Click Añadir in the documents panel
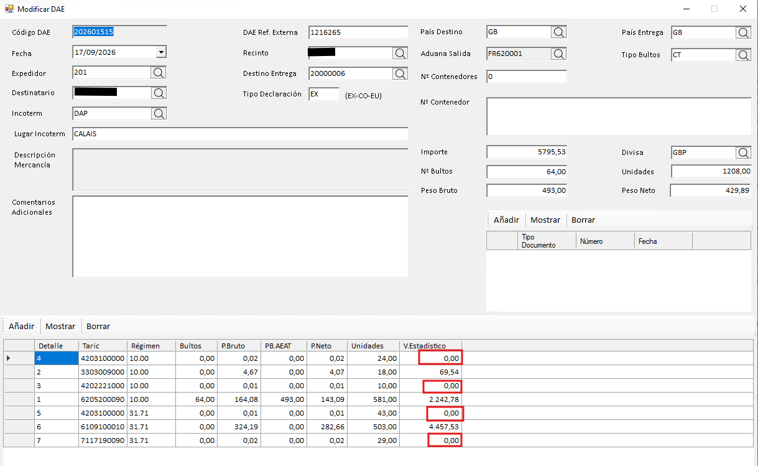Screen dimensions: 758x466 pos(506,220)
